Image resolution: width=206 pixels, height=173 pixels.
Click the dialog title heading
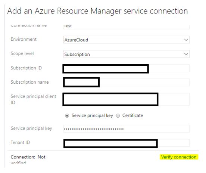coord(97,11)
